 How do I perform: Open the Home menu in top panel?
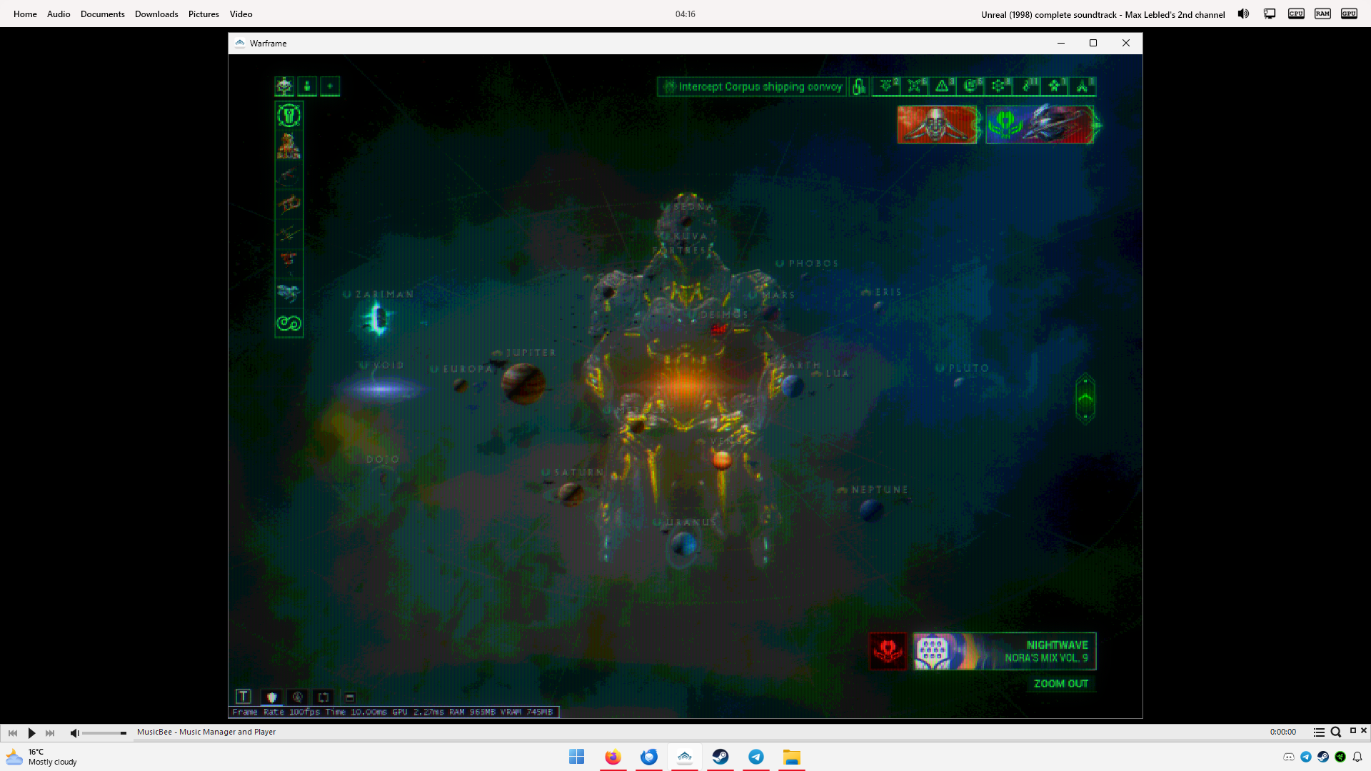click(x=25, y=14)
